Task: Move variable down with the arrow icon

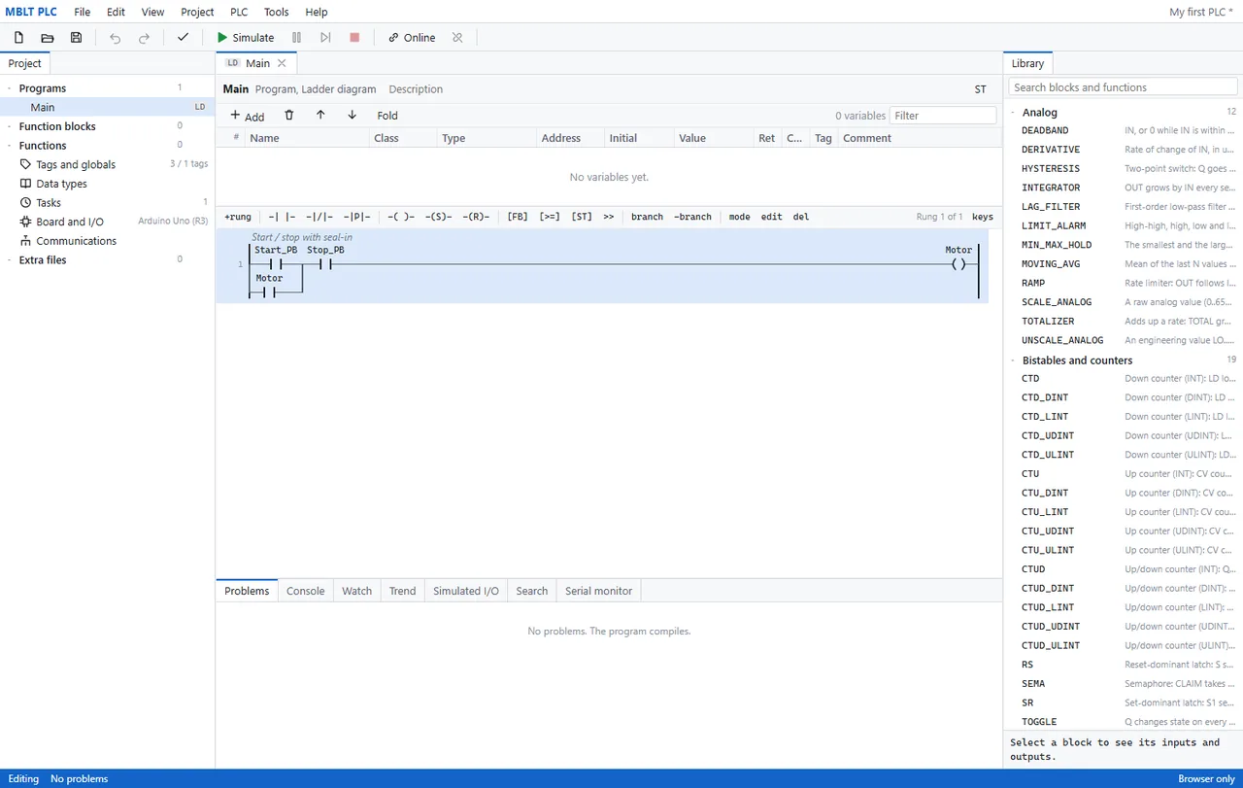Action: point(352,116)
